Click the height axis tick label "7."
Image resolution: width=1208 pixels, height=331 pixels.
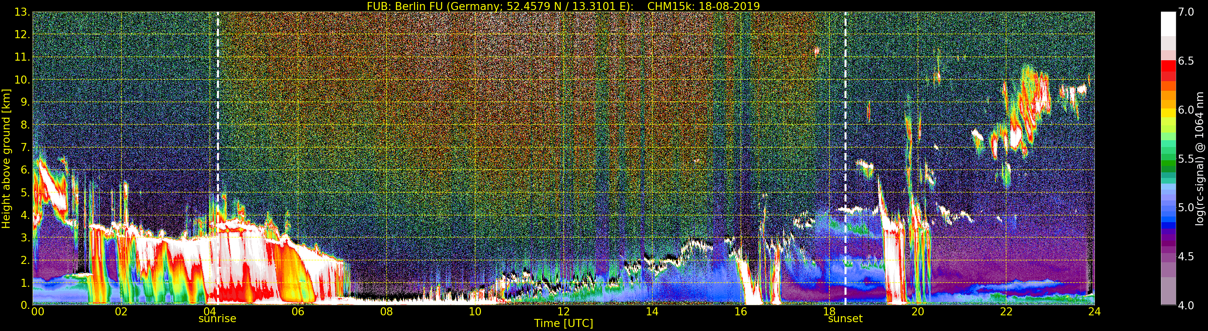click(25, 147)
